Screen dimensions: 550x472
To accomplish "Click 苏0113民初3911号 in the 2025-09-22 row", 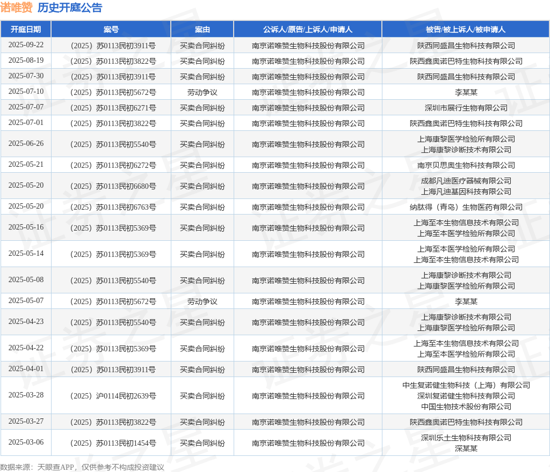I will [126, 46].
